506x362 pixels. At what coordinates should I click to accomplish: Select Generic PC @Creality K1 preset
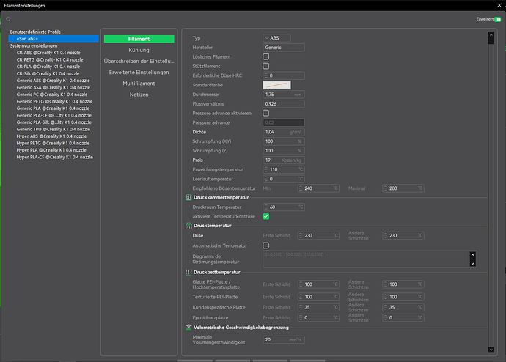click(x=51, y=95)
